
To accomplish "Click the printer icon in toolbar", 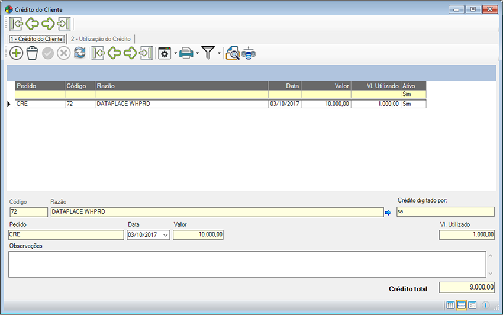I will pyautogui.click(x=186, y=53).
